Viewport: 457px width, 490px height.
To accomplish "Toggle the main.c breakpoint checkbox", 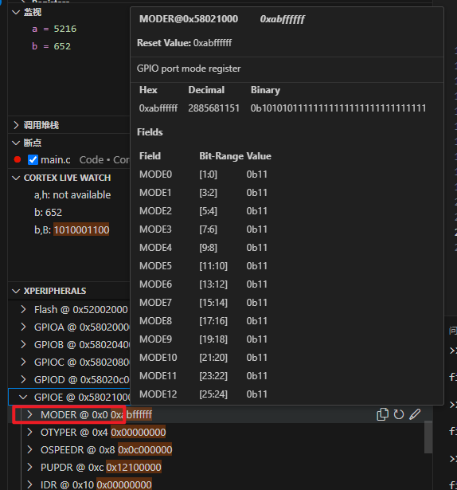I will [33, 159].
